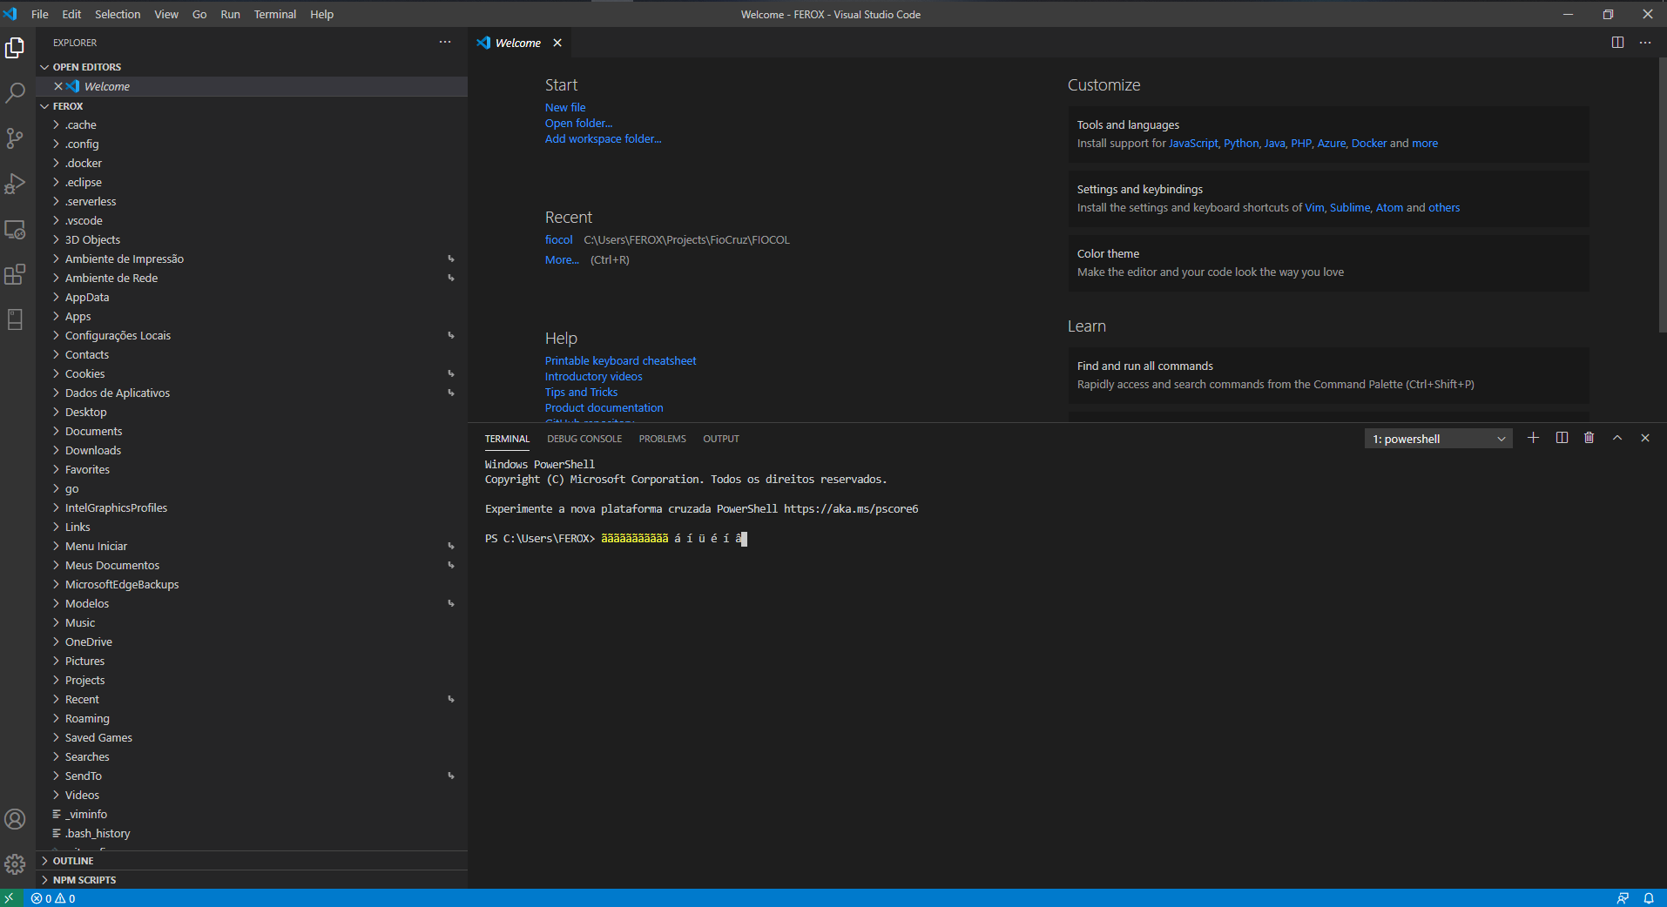Screen dimensions: 1667x907
Task: Expand the Downloads folder
Action: pos(253,450)
